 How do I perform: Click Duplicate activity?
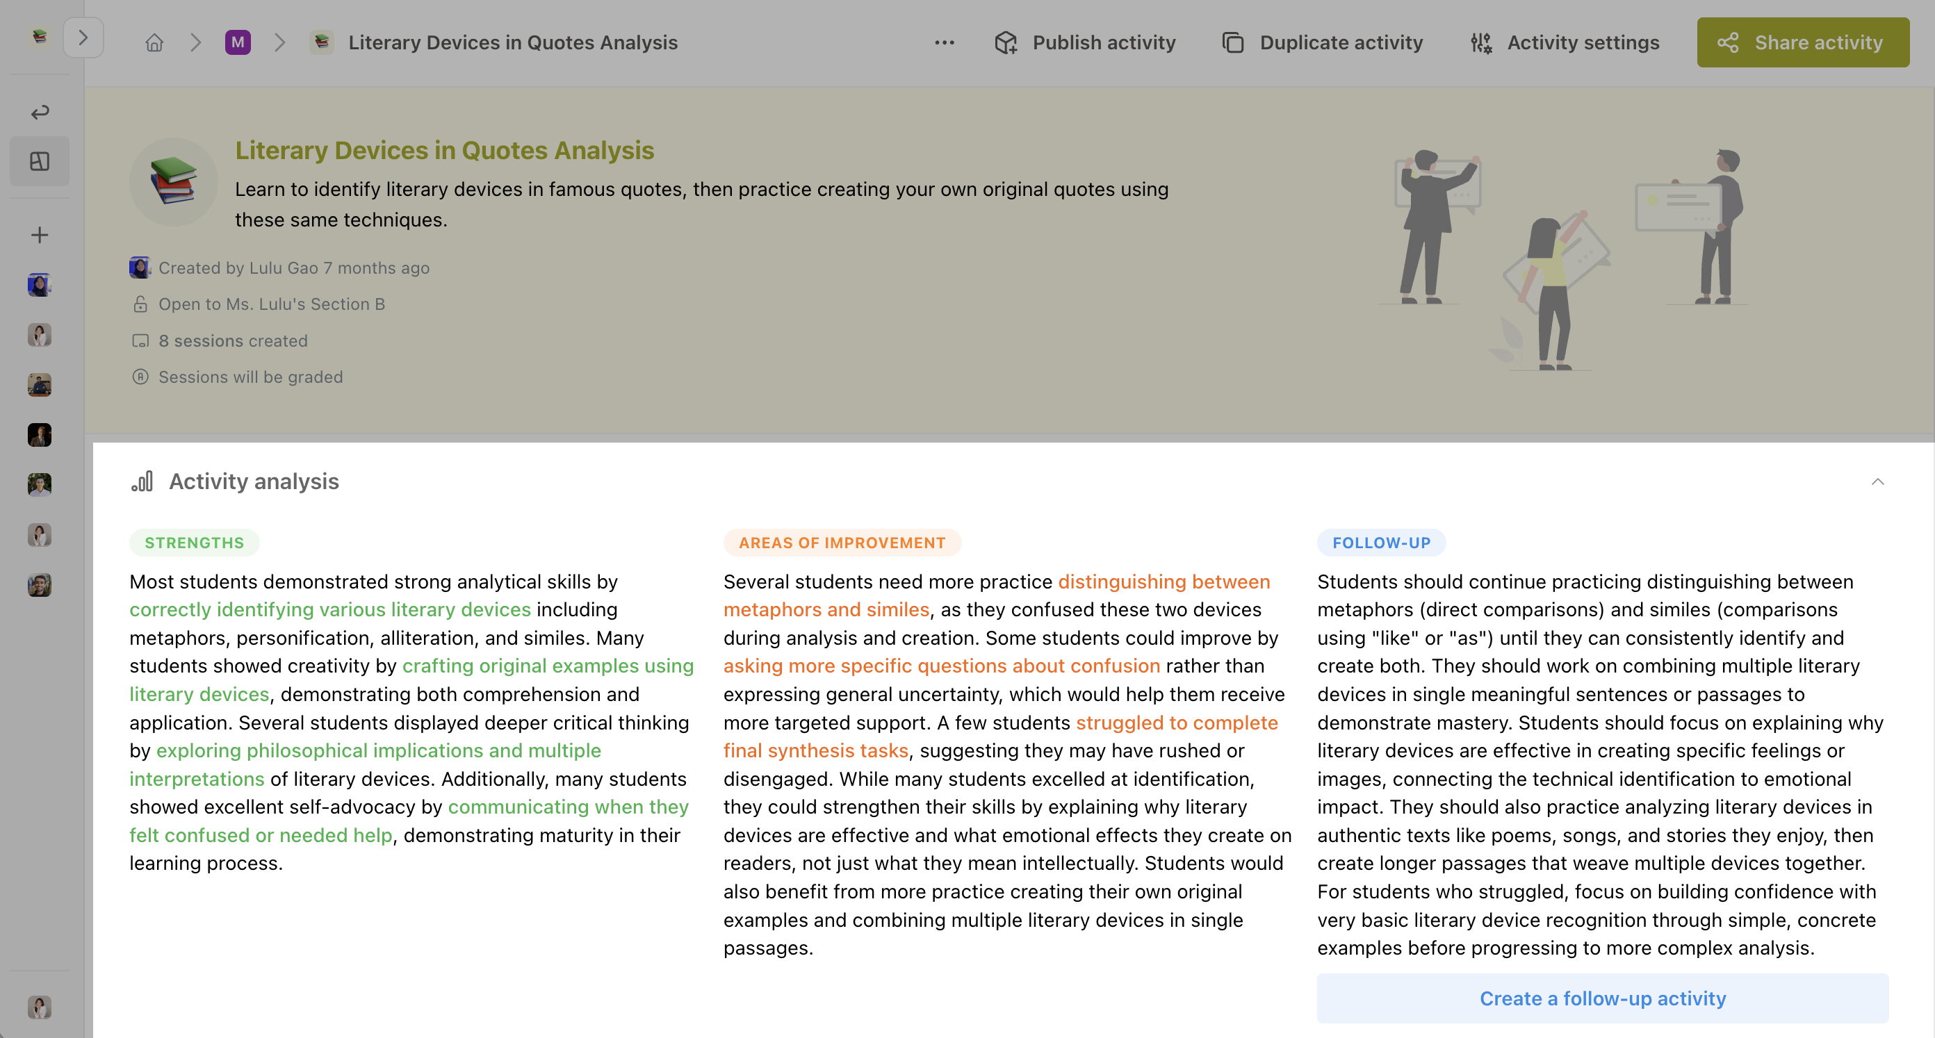coord(1322,43)
